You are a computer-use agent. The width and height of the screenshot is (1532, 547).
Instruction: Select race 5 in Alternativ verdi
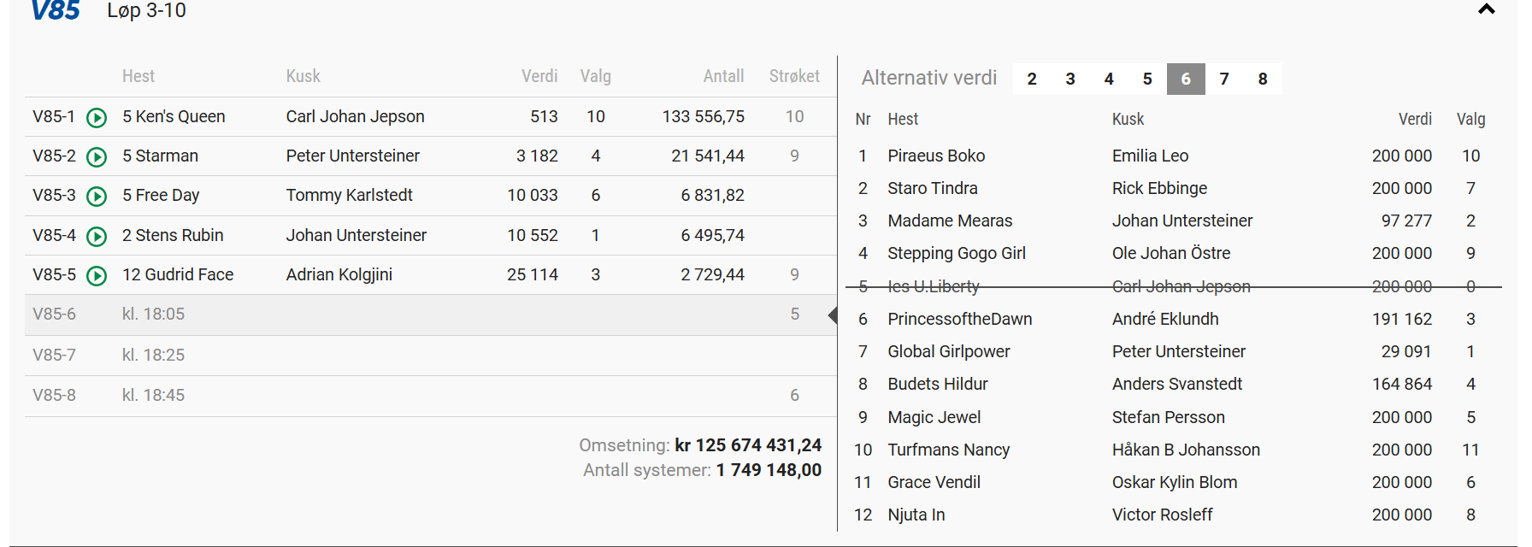tap(1147, 79)
